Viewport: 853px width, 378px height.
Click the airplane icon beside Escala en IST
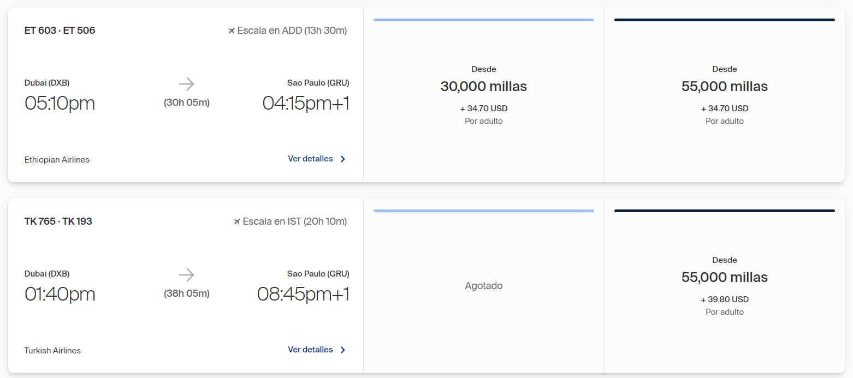pos(237,221)
